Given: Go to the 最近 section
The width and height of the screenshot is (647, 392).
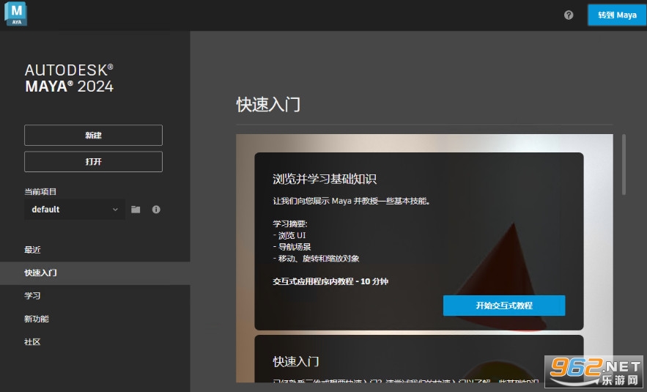Looking at the screenshot, I should (x=32, y=250).
